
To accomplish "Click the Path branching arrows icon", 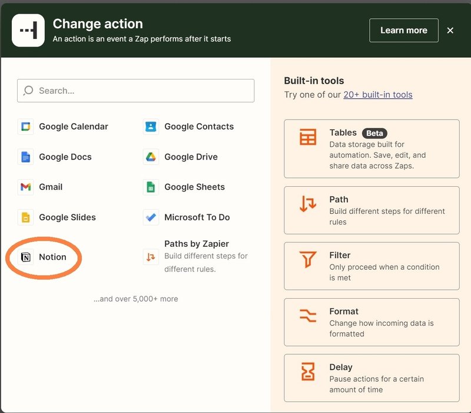I will coord(308,203).
